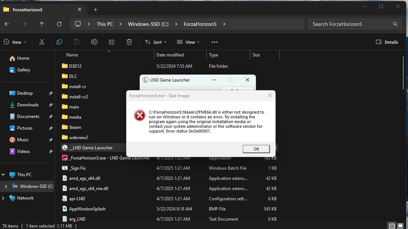
Task: Add a new File Explorer tab
Action: click(95, 10)
